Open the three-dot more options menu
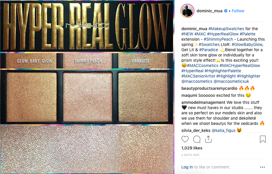 tap(262, 167)
